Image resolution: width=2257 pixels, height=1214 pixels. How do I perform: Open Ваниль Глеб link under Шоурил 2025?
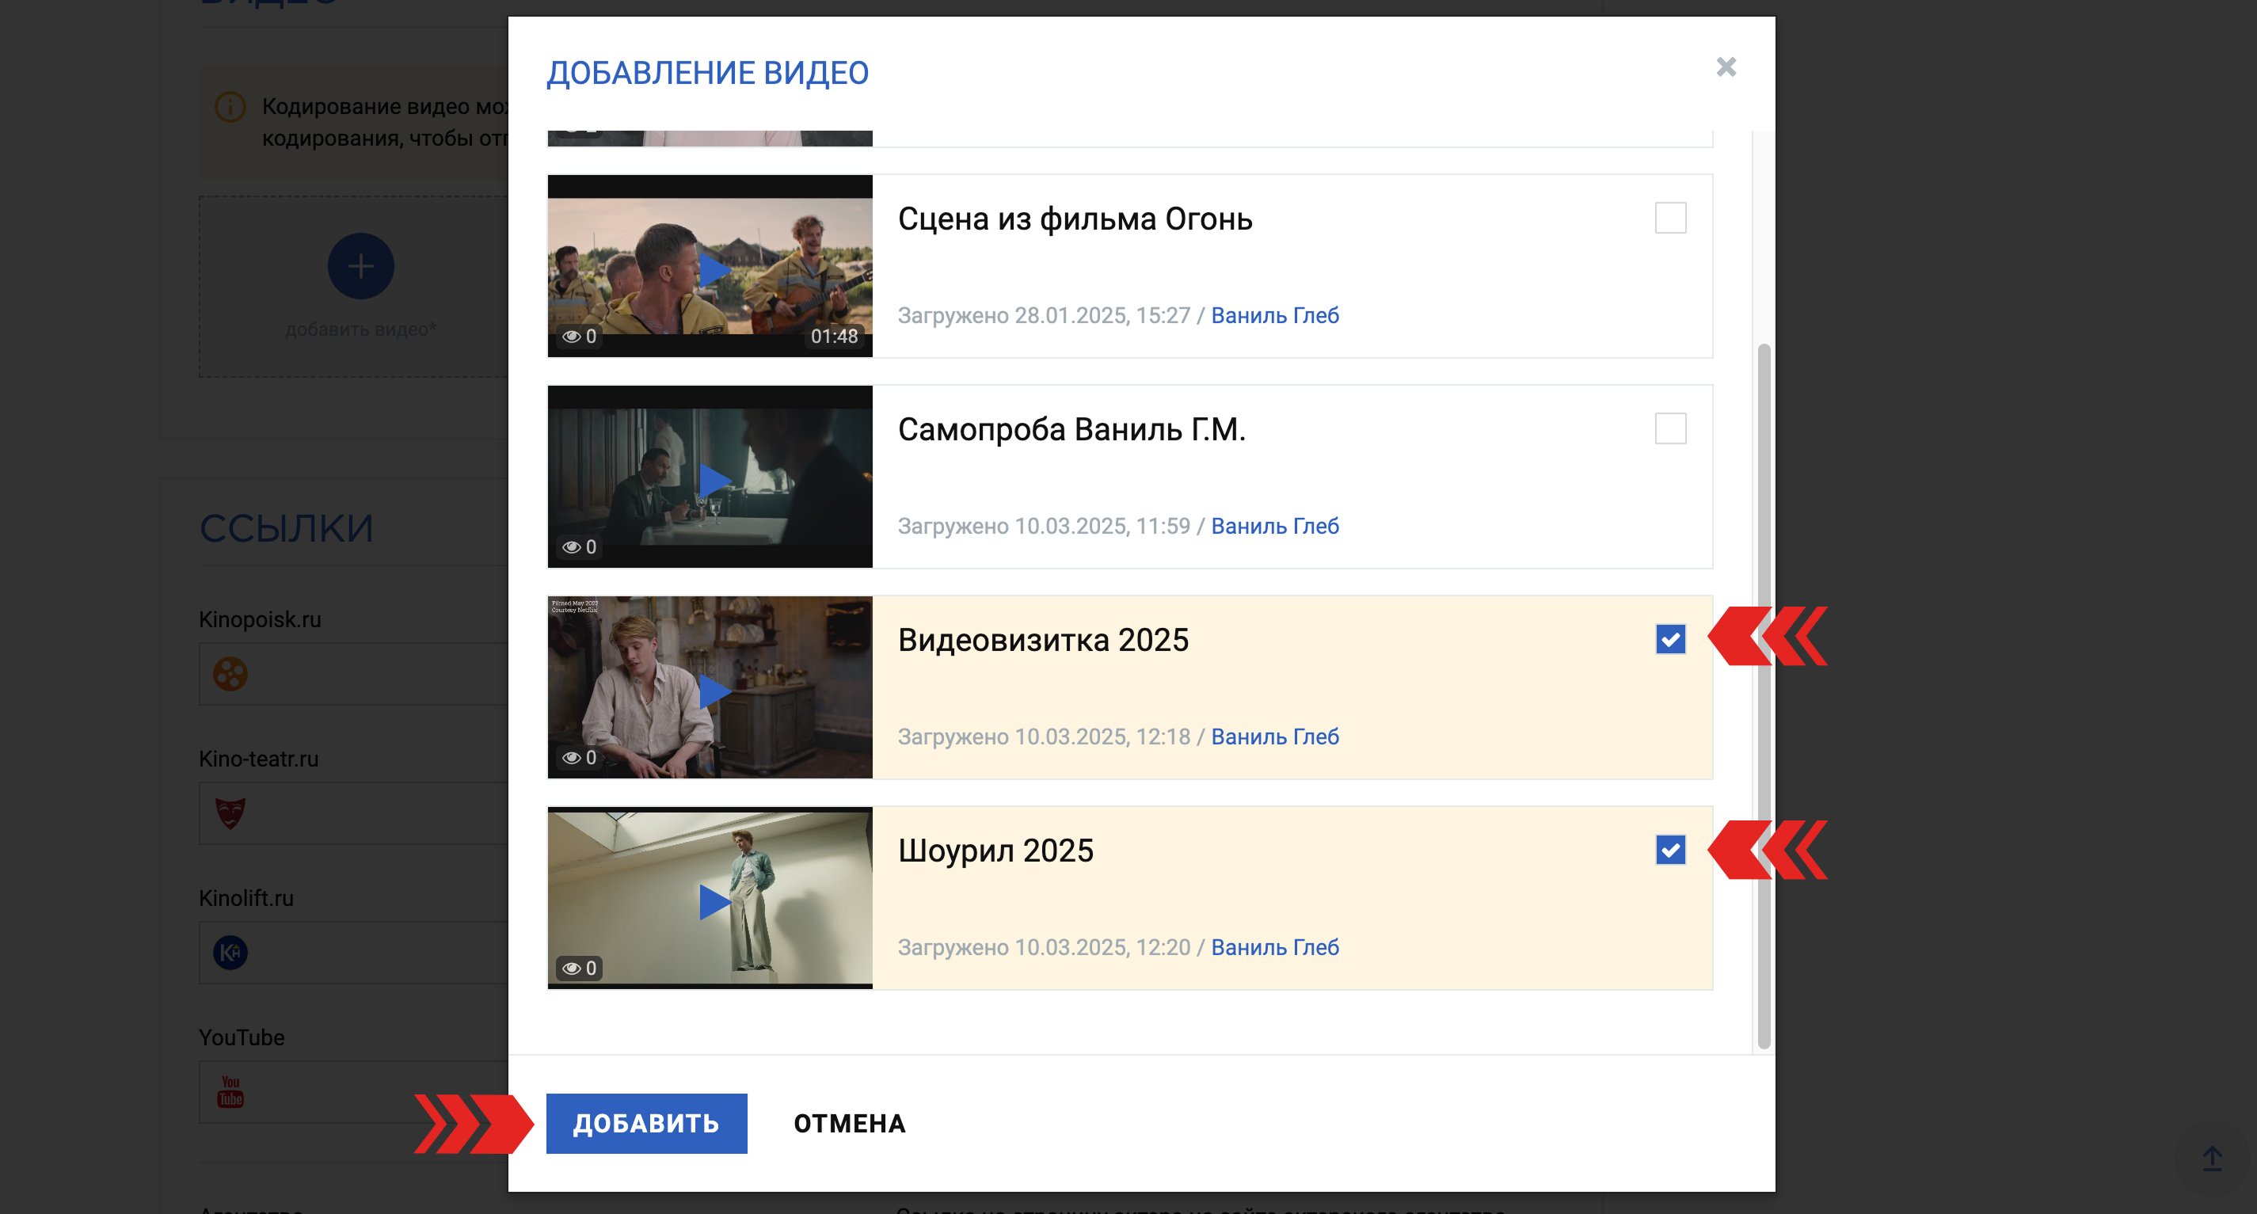click(x=1275, y=948)
